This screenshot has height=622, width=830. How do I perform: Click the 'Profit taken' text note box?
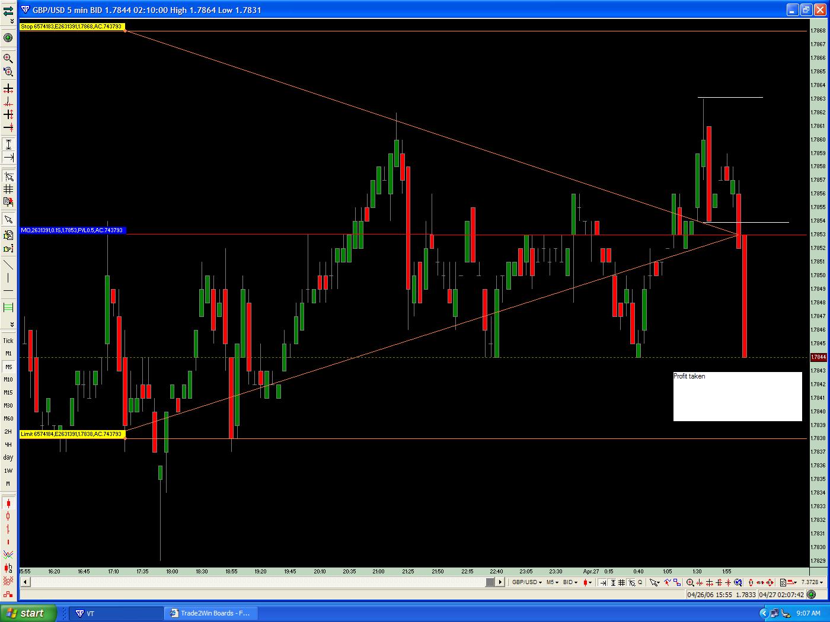pos(738,396)
